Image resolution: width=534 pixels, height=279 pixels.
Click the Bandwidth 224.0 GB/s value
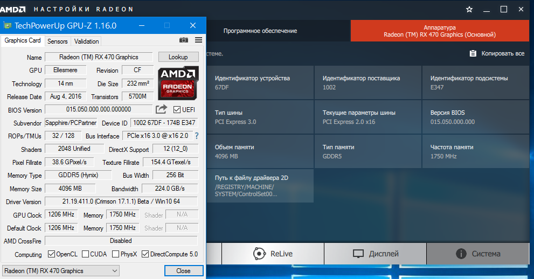(170, 188)
